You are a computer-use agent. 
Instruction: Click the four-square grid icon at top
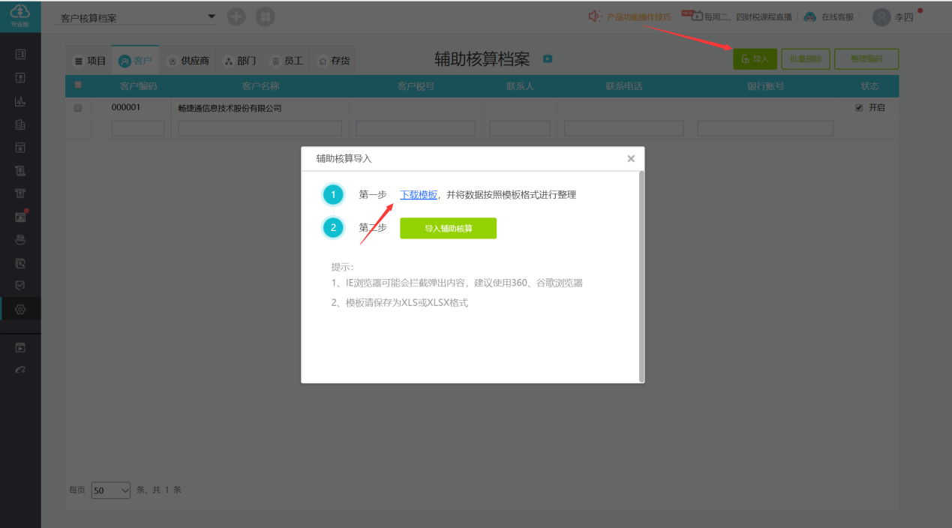point(265,16)
